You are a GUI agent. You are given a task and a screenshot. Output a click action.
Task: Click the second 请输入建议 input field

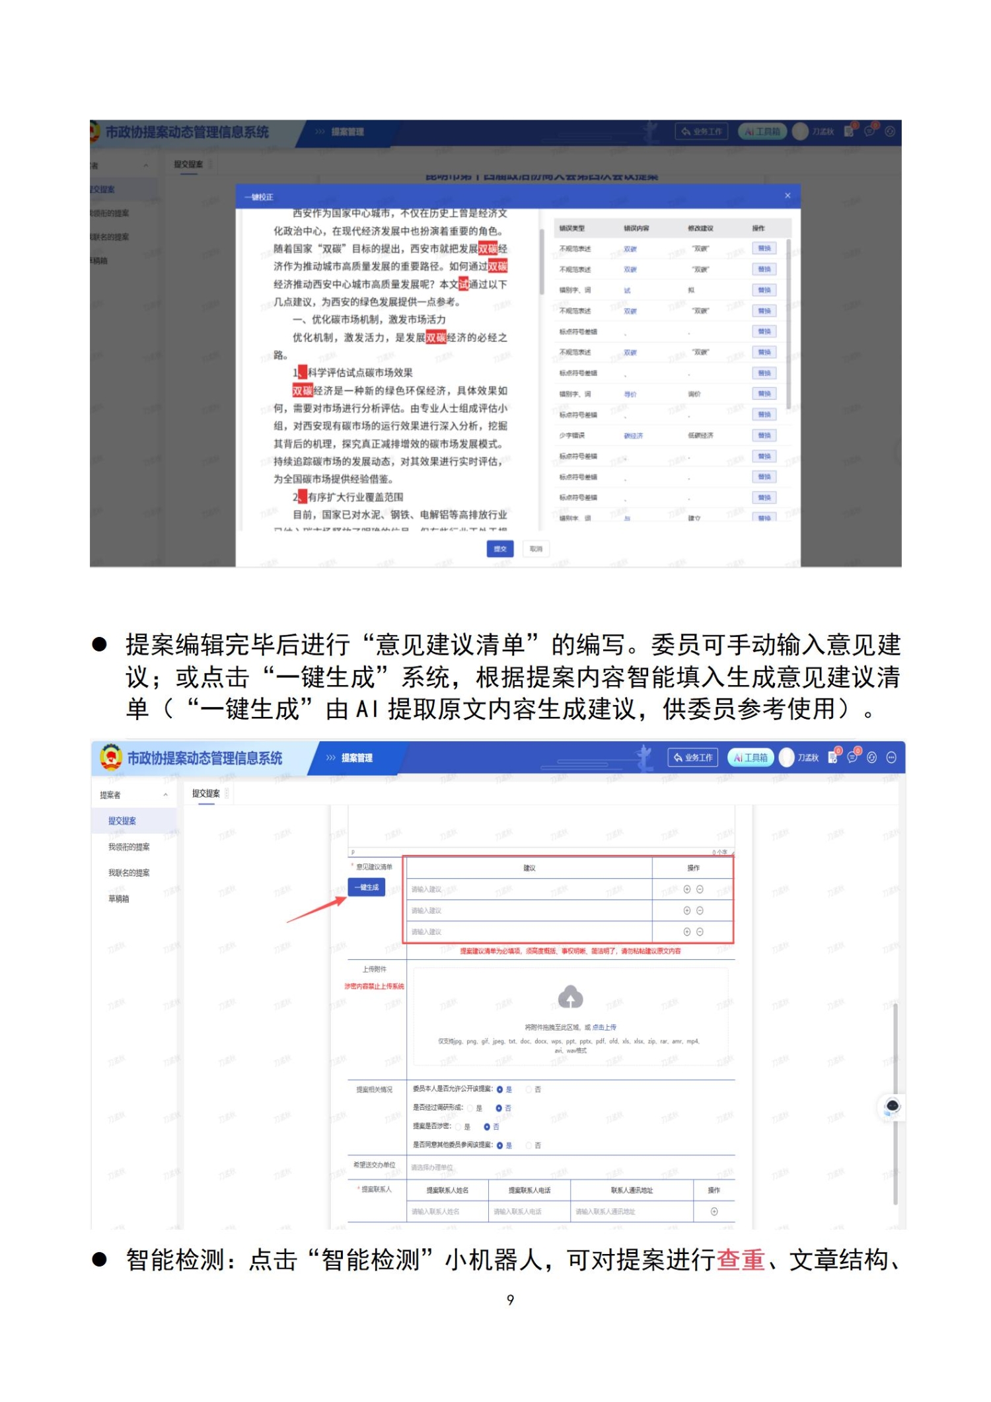pos(529,910)
